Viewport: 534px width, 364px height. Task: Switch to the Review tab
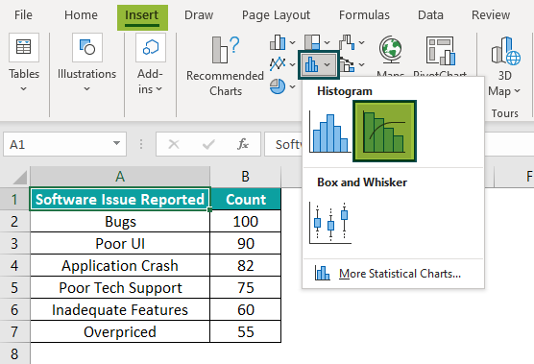tap(491, 15)
